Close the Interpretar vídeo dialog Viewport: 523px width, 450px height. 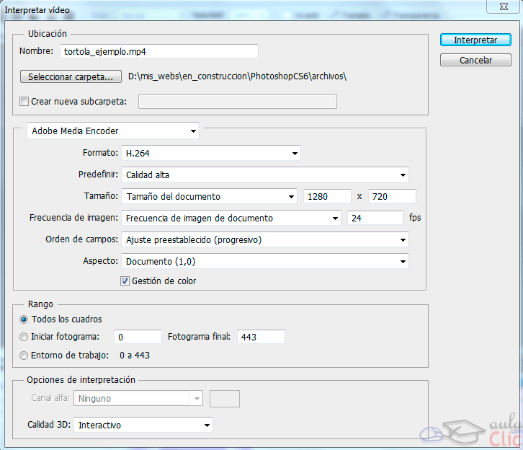coord(504,6)
